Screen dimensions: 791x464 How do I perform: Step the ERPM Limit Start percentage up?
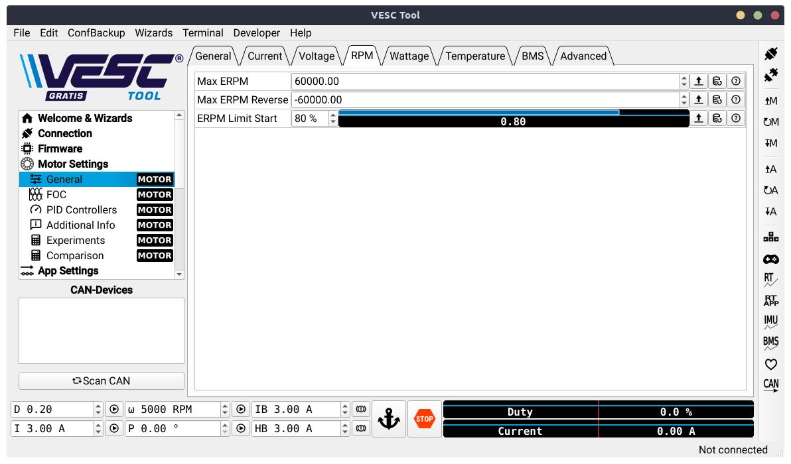(x=332, y=115)
